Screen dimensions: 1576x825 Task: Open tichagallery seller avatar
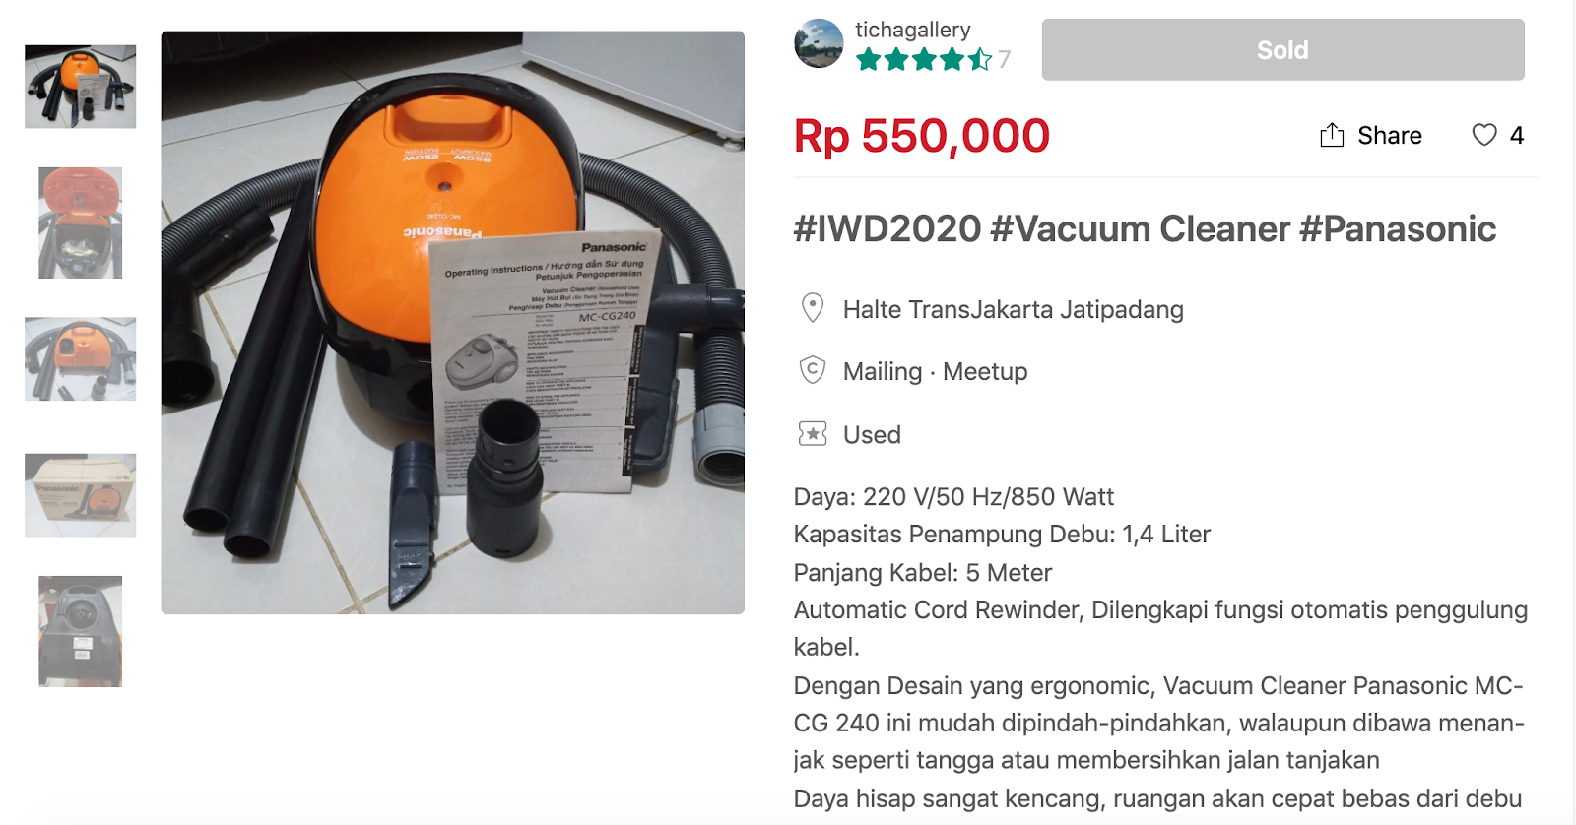click(819, 43)
